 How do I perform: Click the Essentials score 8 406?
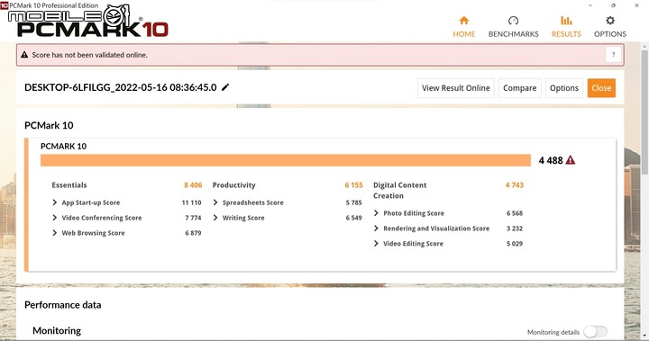coord(193,185)
